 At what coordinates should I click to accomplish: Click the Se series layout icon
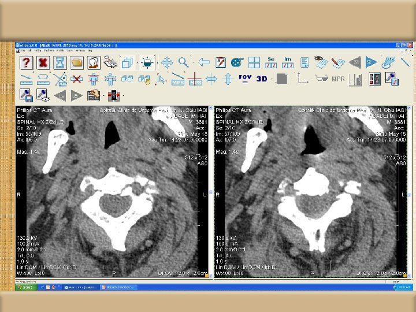pyautogui.click(x=271, y=62)
